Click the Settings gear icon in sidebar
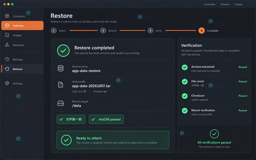The width and height of the screenshot is (256, 160). [7, 83]
